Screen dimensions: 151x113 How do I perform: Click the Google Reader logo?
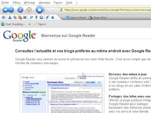coord(20,36)
